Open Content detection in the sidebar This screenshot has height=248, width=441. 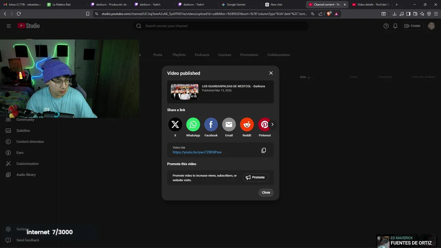30,142
